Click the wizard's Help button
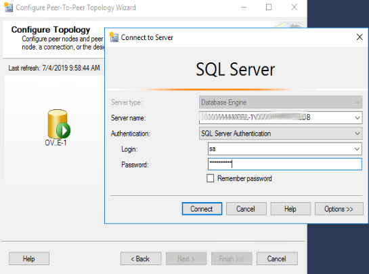369x274 pixels. pyautogui.click(x=29, y=258)
